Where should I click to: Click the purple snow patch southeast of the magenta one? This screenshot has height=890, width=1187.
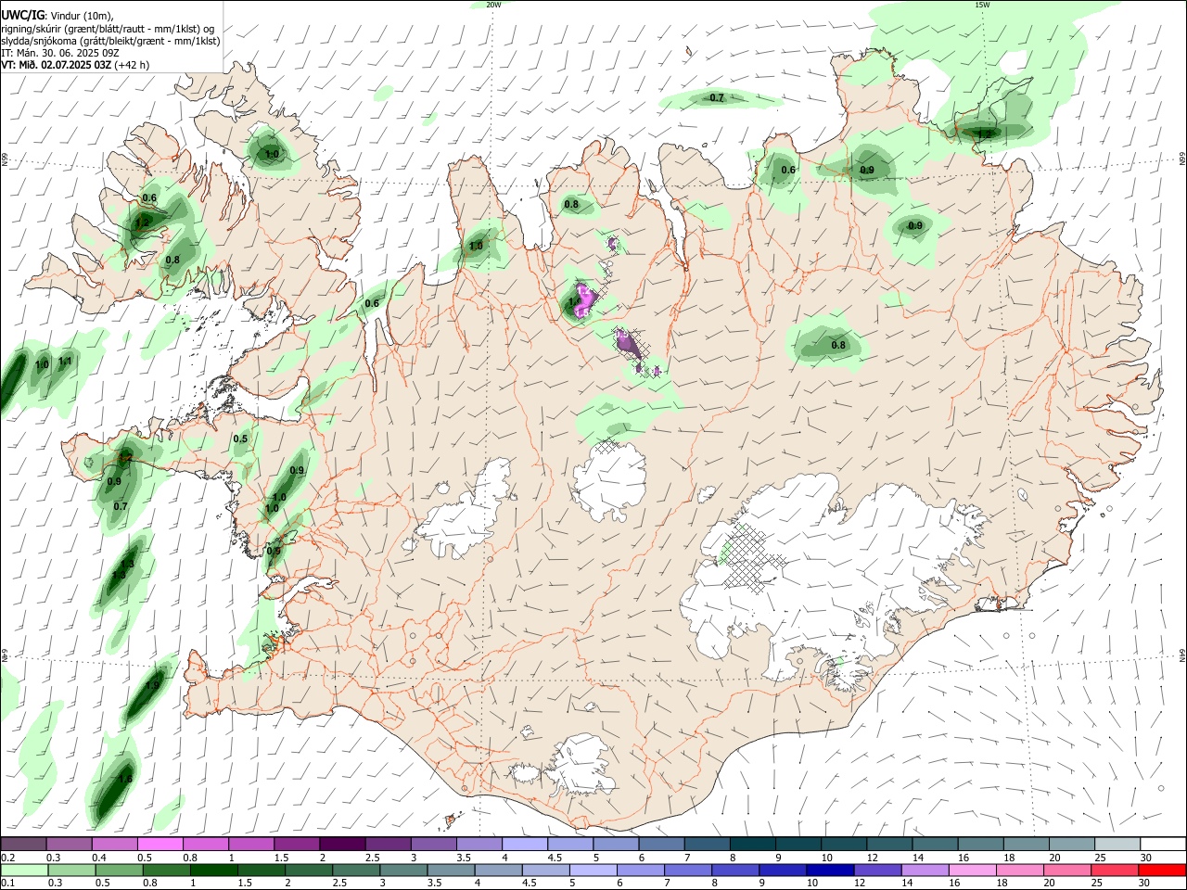628,343
